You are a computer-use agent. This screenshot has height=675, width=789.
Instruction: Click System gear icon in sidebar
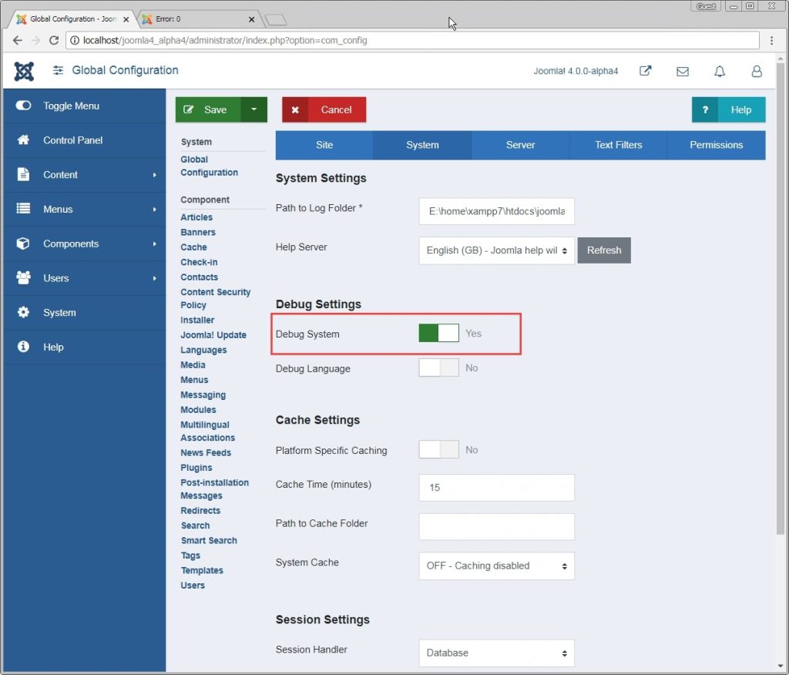[23, 312]
